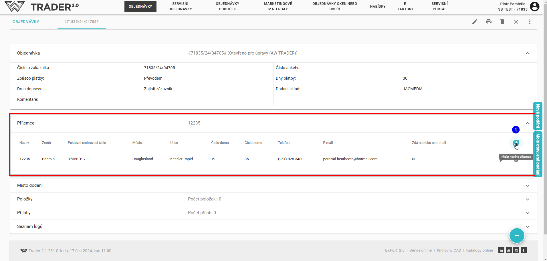
Task: Click the Facebook footer icon
Action: tap(524, 250)
